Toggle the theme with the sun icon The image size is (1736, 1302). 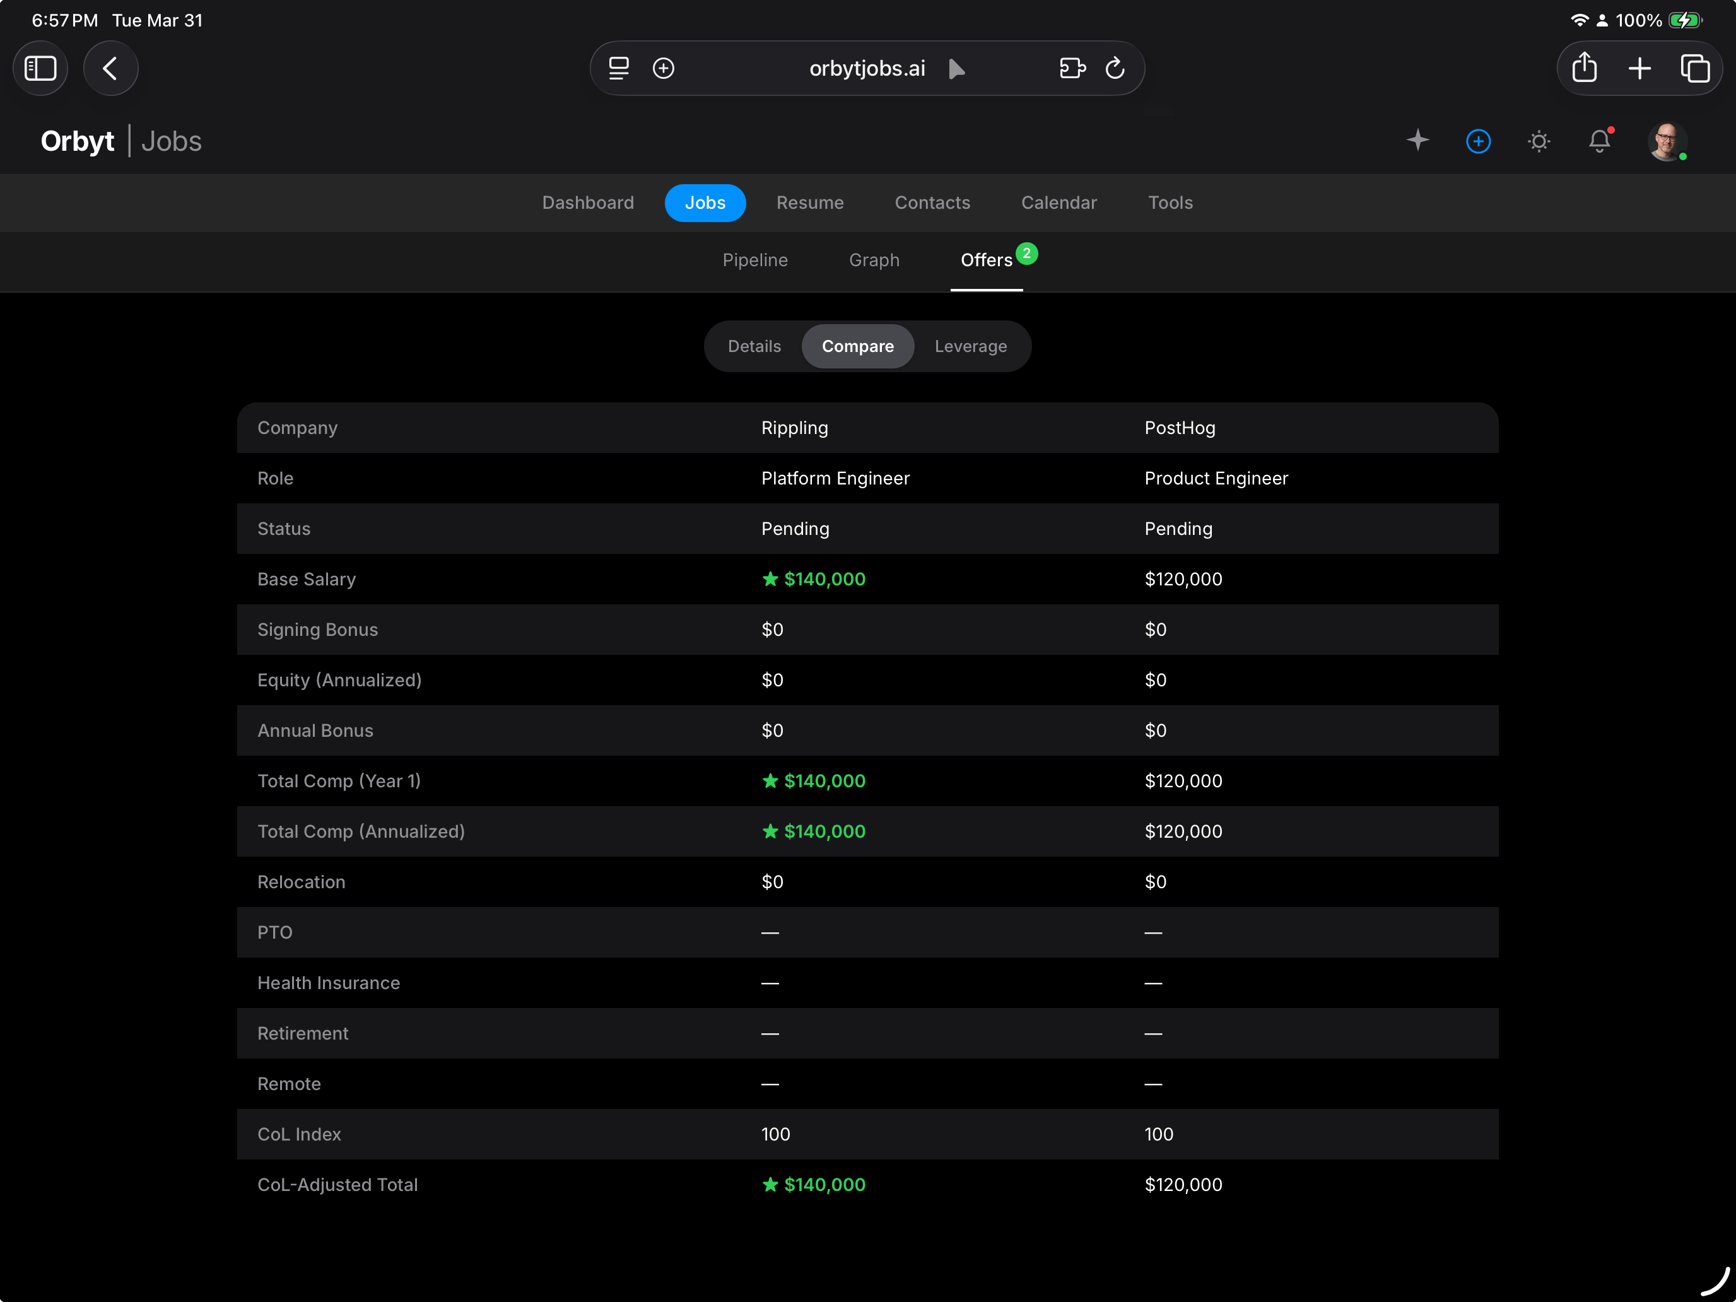[x=1538, y=141]
